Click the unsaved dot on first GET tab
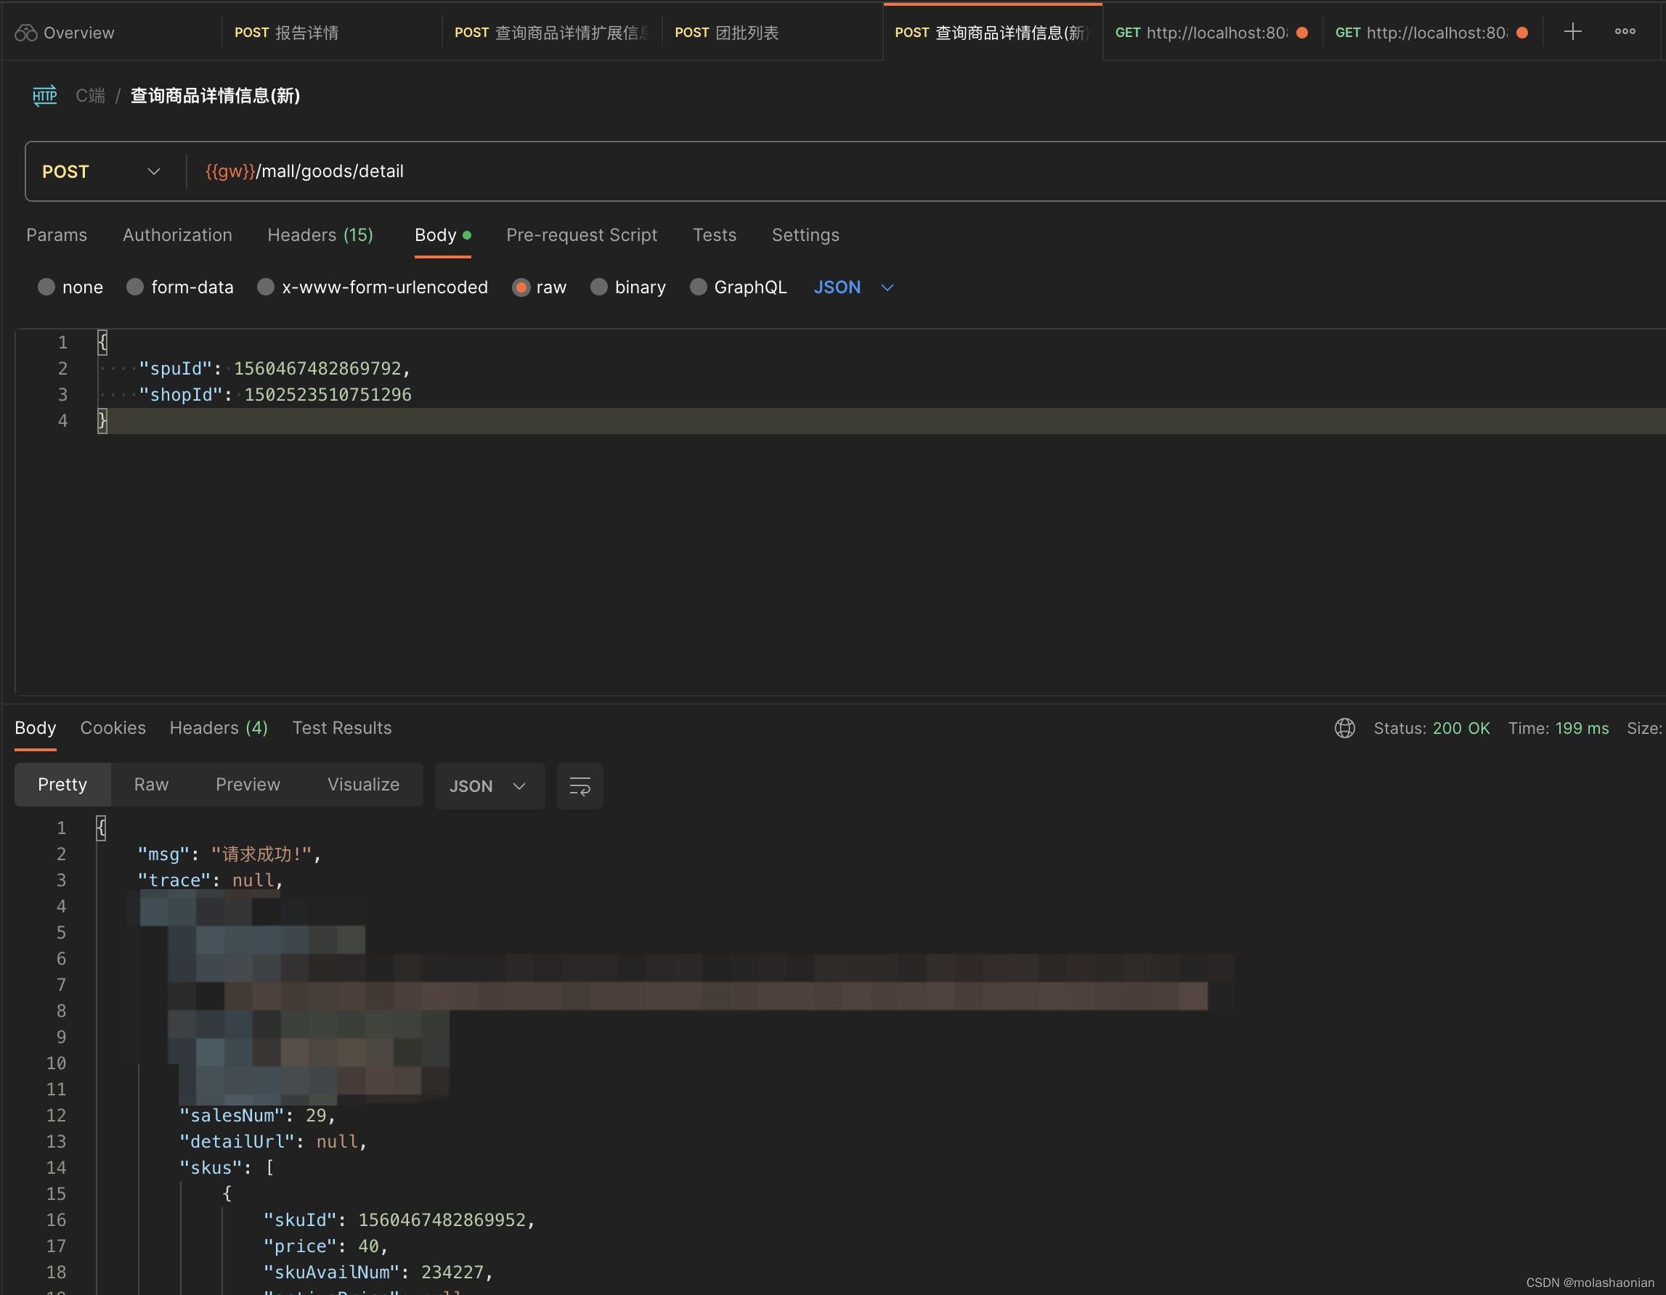 coord(1302,33)
